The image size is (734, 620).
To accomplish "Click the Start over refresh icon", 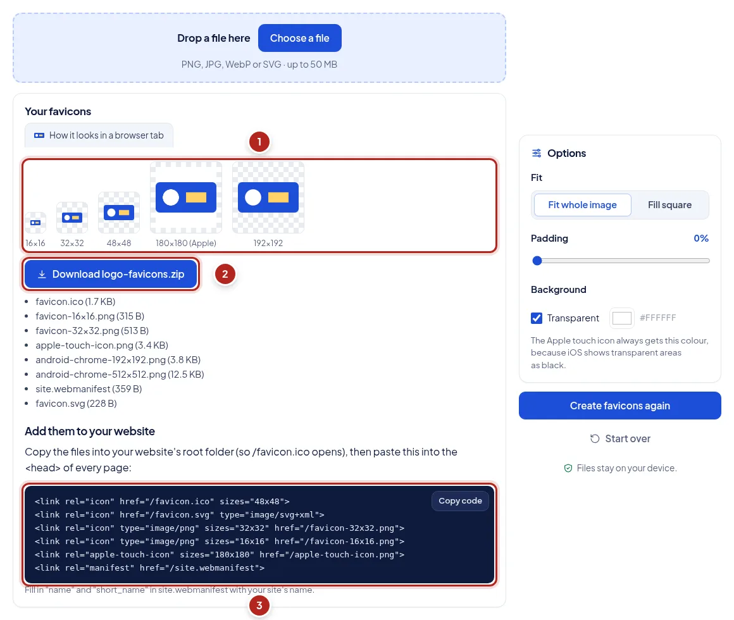I will (595, 438).
